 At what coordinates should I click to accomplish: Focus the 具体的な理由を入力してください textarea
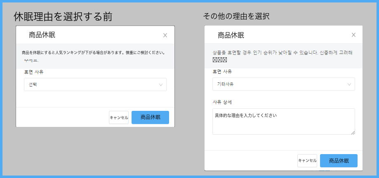pos(284,122)
